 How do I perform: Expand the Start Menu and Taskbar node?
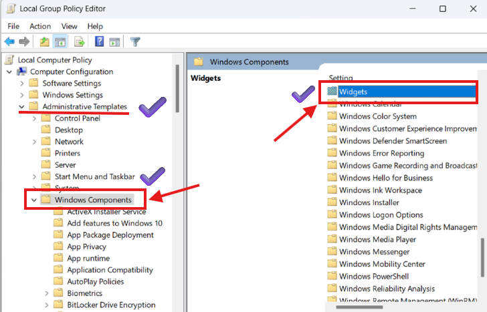34,177
